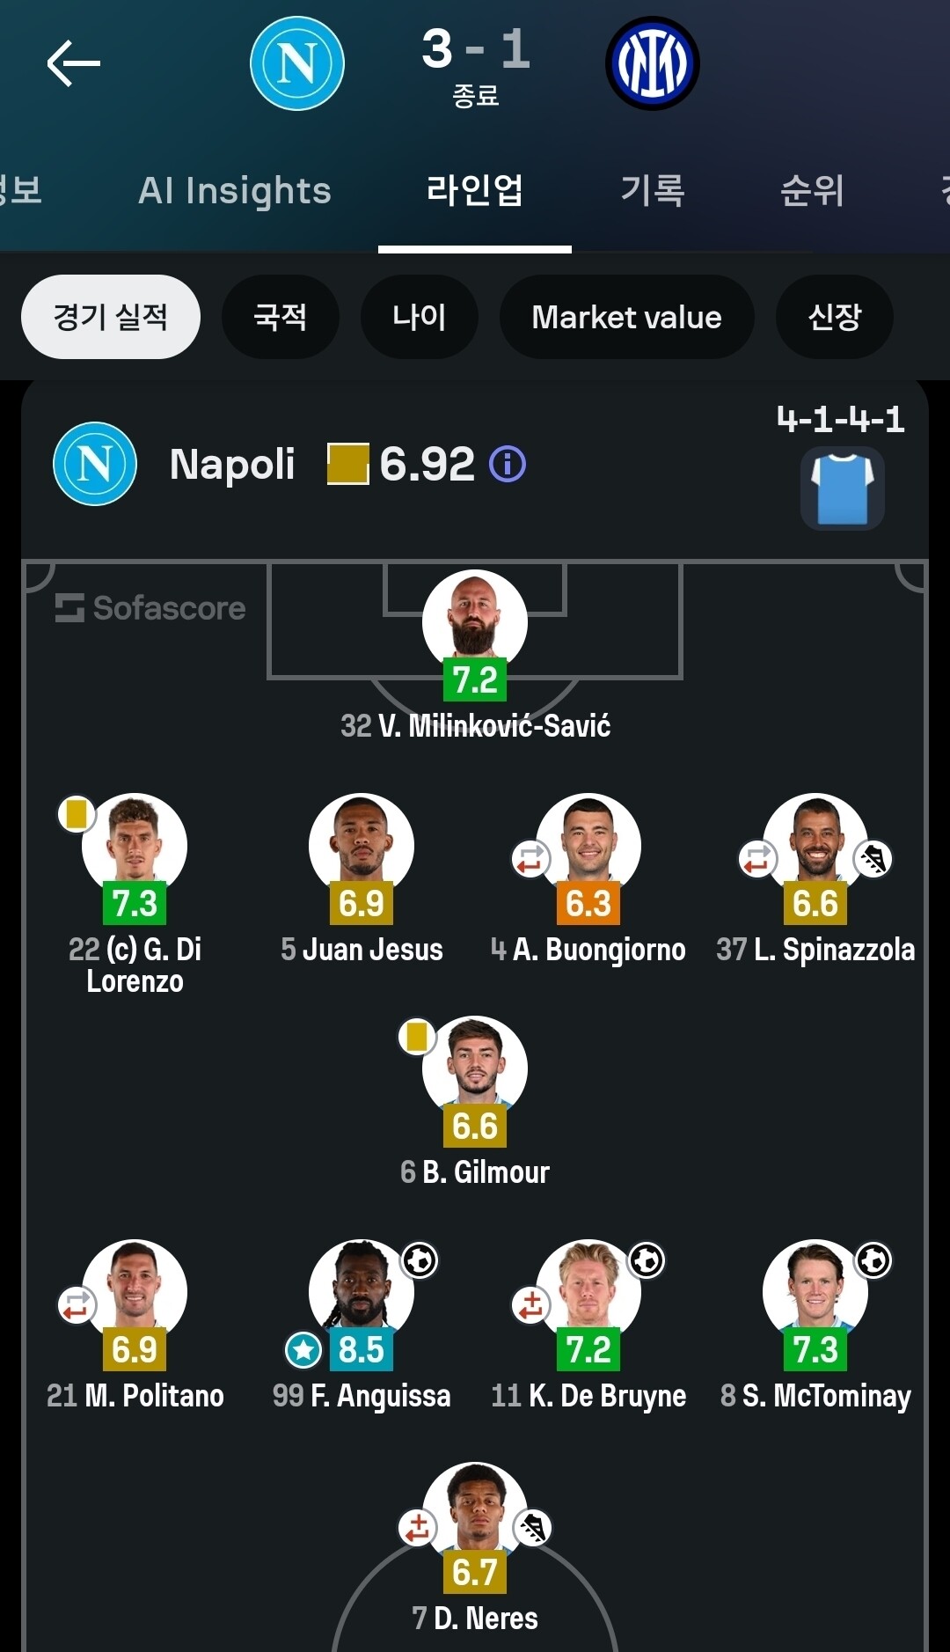Tap the goal icon on Anguissa
This screenshot has width=950, height=1652.
(420, 1260)
